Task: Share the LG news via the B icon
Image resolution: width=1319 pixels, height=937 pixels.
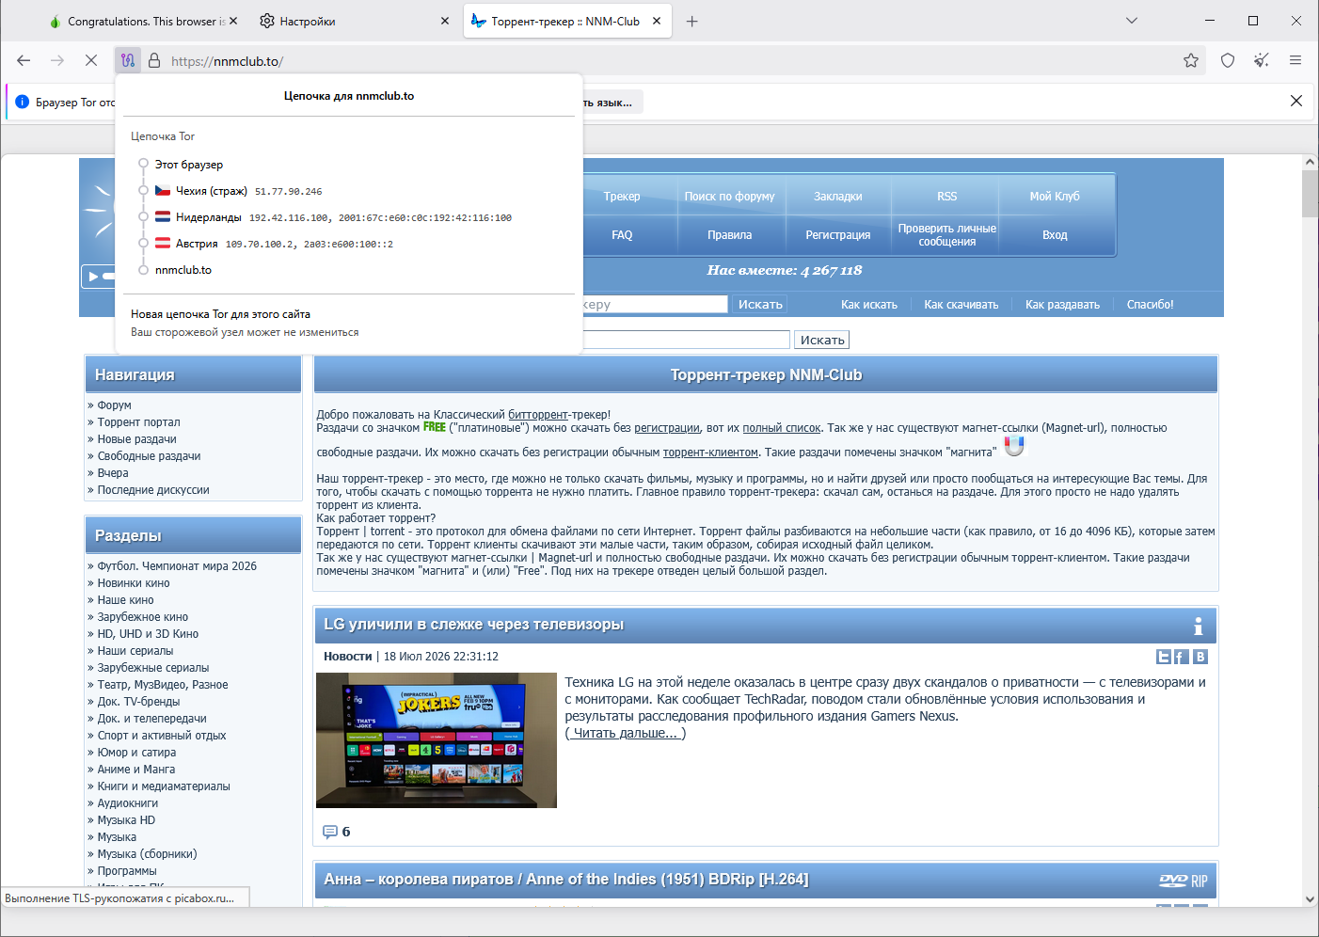Action: 1200,657
